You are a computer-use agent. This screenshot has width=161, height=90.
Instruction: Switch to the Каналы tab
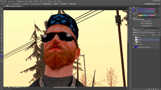point(138,28)
